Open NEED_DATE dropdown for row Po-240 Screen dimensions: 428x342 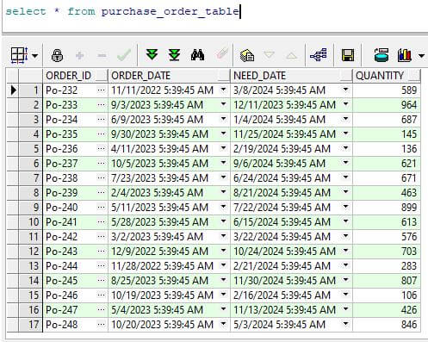[x=346, y=207]
